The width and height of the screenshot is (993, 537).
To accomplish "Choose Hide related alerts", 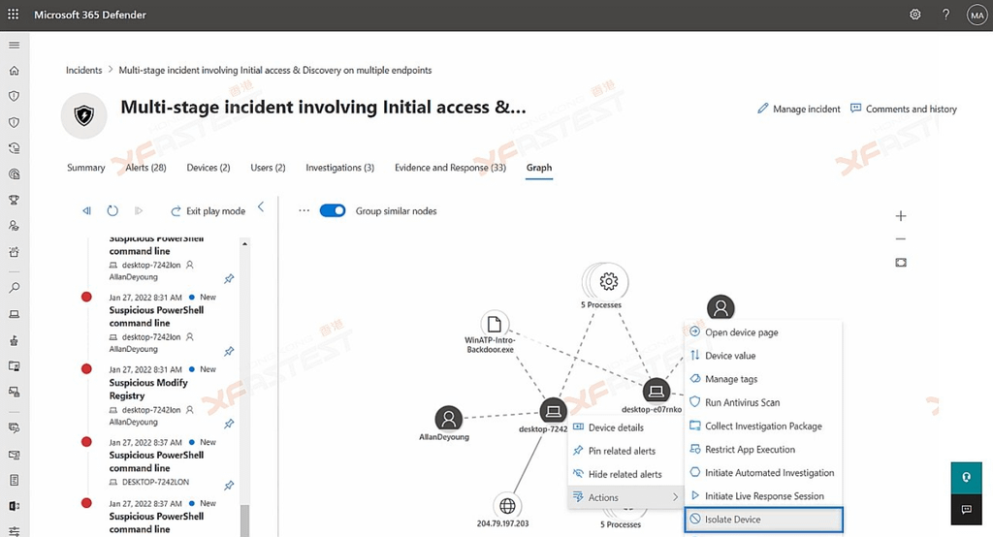I will click(x=625, y=474).
